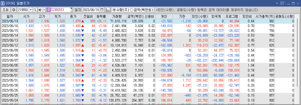301x105 pixels.
Task: Open settings via the gear icon
Action: [14, 9]
